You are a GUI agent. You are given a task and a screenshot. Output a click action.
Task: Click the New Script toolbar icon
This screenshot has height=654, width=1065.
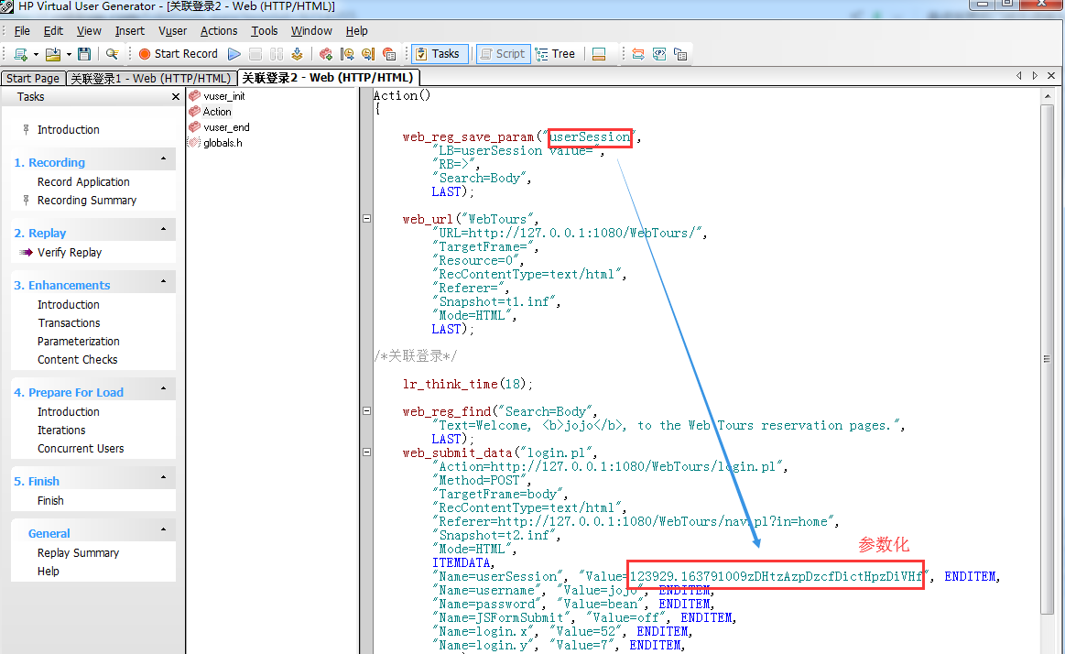(x=20, y=54)
